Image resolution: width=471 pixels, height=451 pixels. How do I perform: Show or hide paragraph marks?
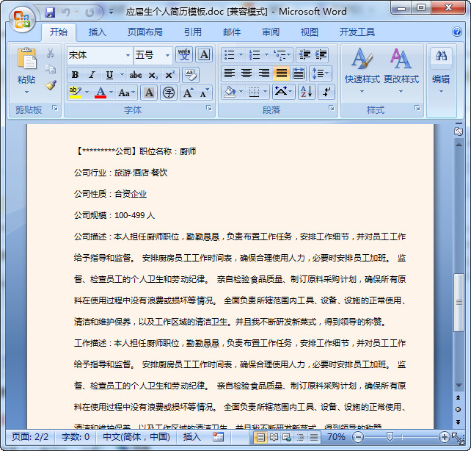click(326, 91)
